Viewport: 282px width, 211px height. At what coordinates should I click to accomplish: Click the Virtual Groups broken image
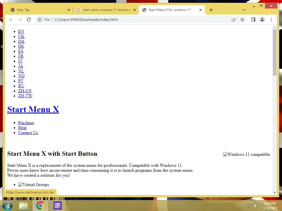coord(33,185)
